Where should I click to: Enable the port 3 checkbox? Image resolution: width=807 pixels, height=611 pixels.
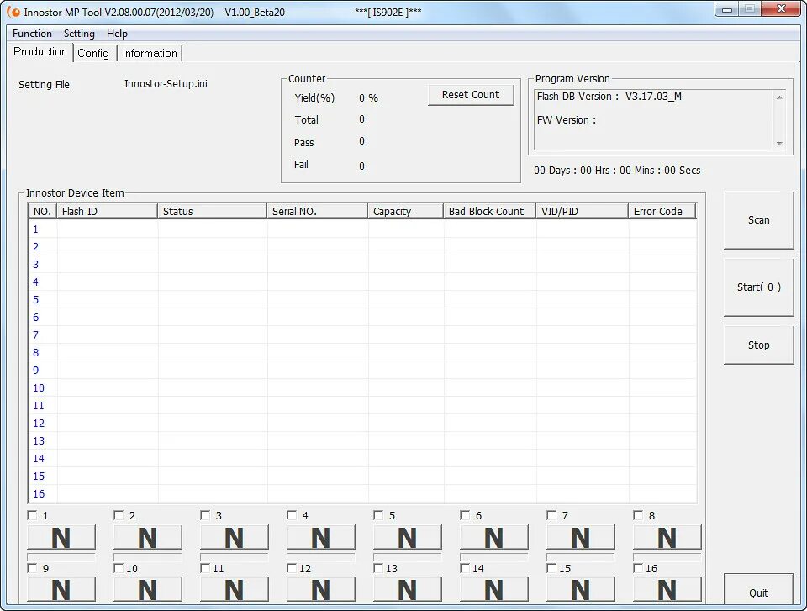[x=205, y=515]
